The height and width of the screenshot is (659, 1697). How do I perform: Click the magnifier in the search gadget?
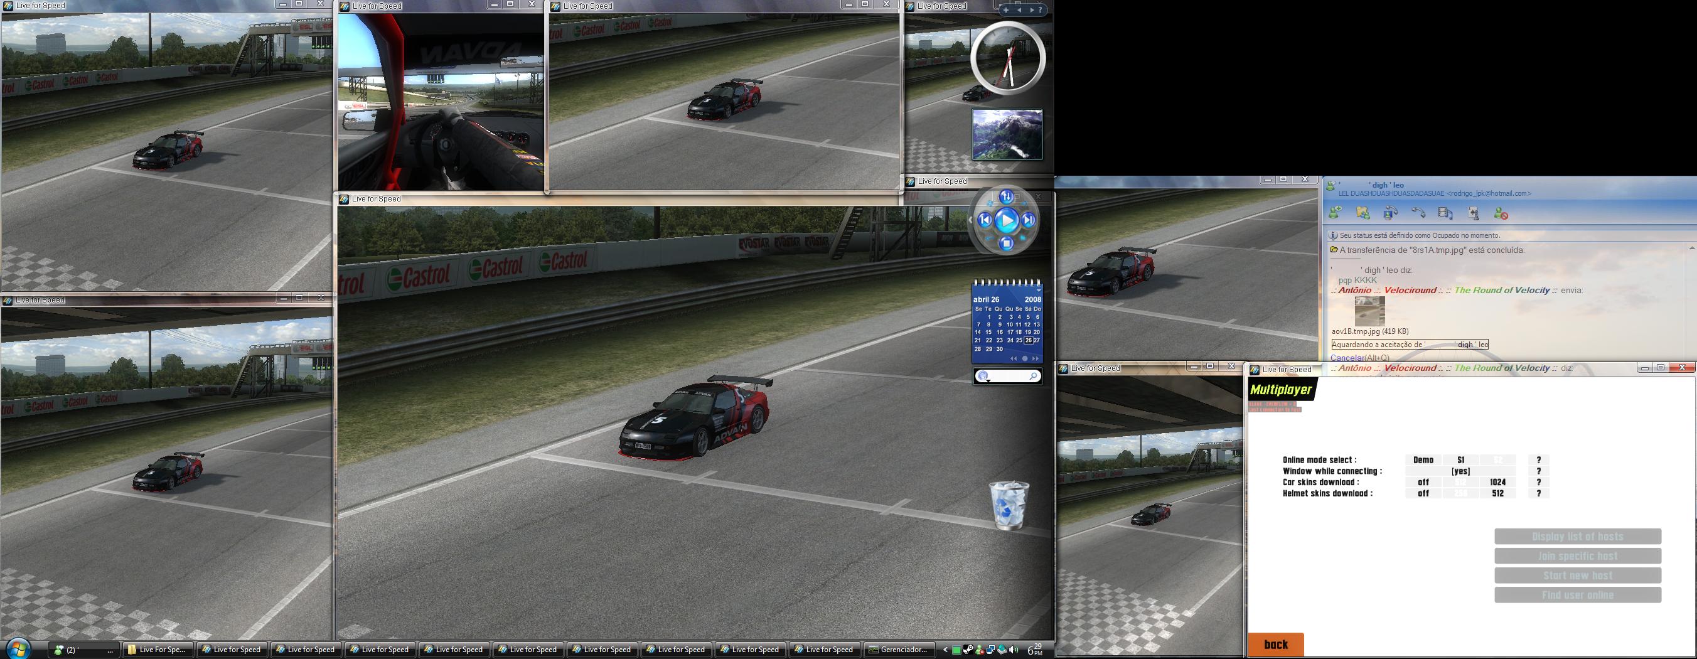[x=1034, y=375]
